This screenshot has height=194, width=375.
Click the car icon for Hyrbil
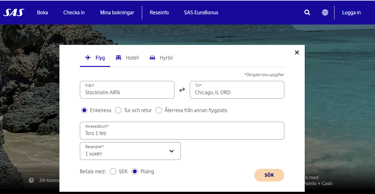coord(152,58)
